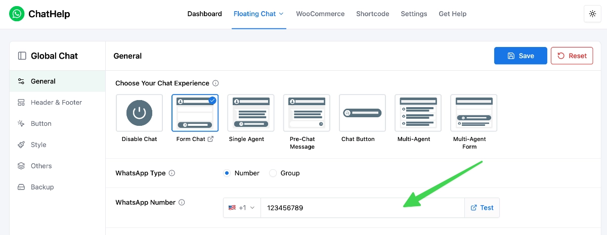This screenshot has height=235, width=607.
Task: Select the Group radio button
Action: pos(273,173)
